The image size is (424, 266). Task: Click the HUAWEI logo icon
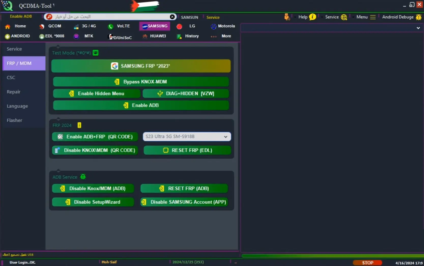coord(145,36)
